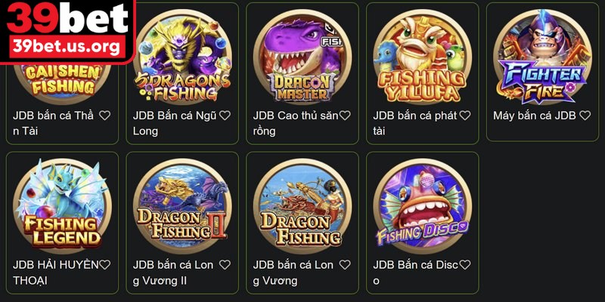Click the Máy bắn cá JDB title text
Viewport: 605px width, 302px height.
535,116
